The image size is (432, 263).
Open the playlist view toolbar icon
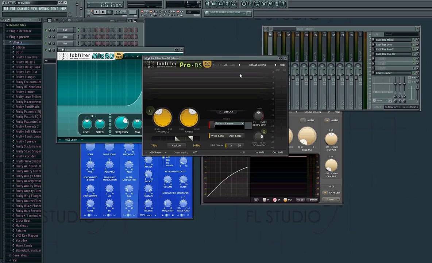click(x=208, y=4)
